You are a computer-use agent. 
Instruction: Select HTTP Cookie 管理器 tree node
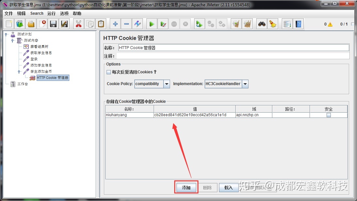click(x=53, y=78)
